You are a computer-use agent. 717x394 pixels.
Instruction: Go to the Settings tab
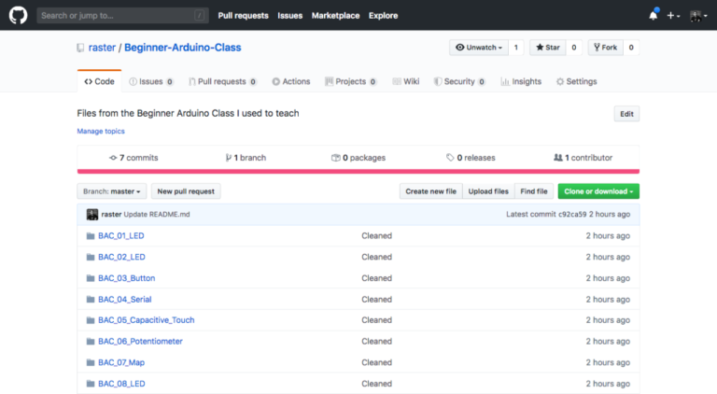(x=576, y=82)
